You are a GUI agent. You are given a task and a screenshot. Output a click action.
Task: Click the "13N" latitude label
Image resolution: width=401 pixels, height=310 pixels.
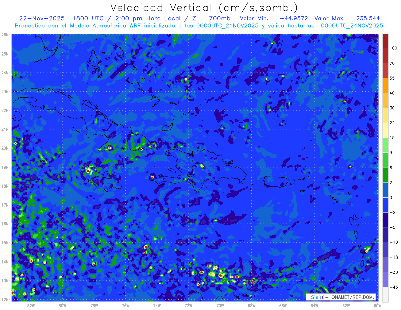(5, 280)
